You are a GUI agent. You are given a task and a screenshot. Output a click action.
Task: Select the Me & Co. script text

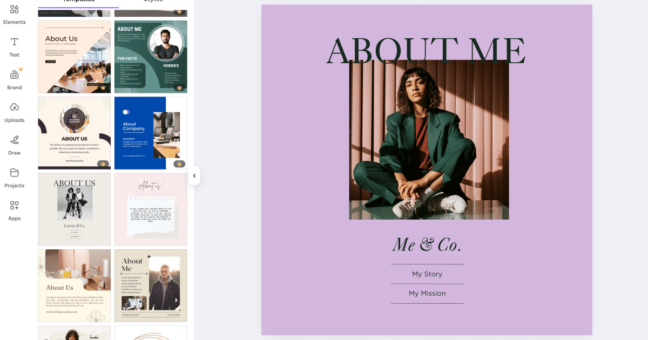click(427, 244)
